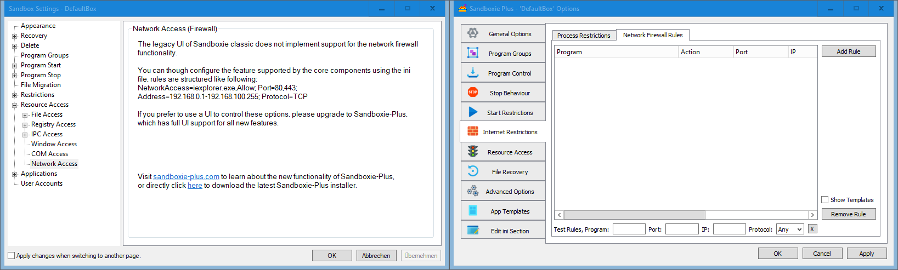Viewport: 898px width, 270px height.
Task: Expand the Applications tree node
Action: 15,174
